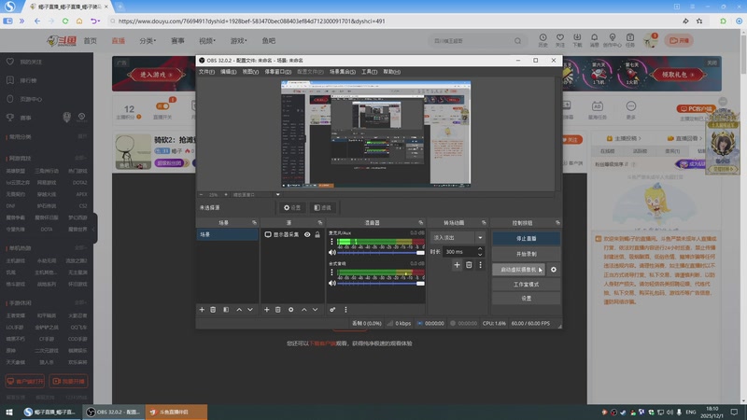This screenshot has width=747, height=420.
Task: Add a scene transition with plus icon
Action: pyautogui.click(x=457, y=265)
